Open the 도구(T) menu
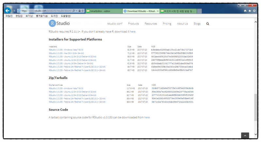This screenshot has height=142, width=261. tap(54, 16)
